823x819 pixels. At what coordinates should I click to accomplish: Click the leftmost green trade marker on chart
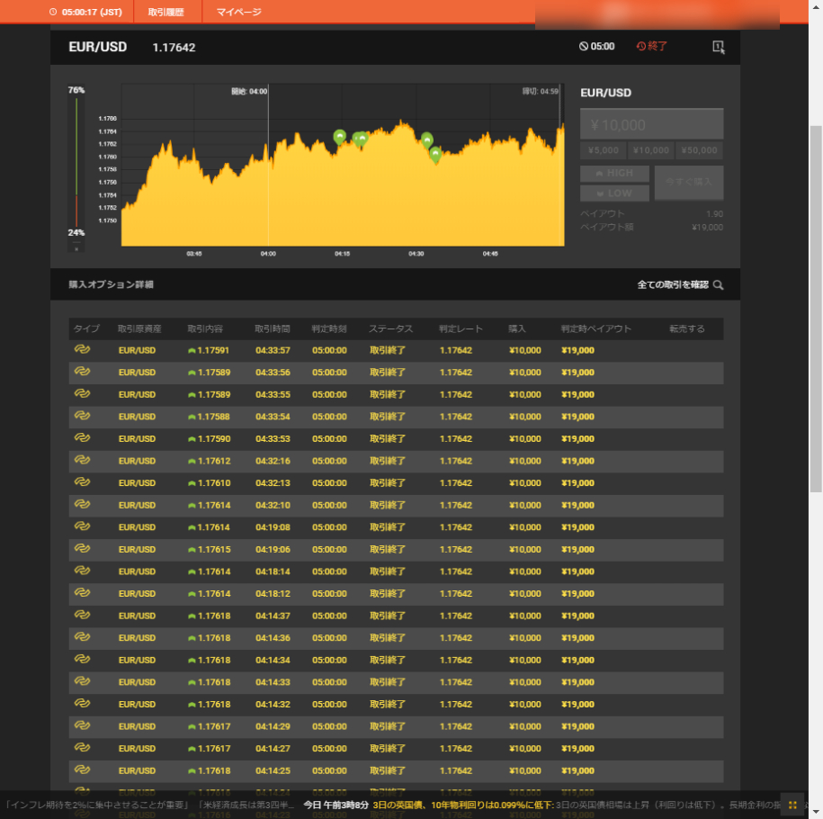tap(340, 137)
